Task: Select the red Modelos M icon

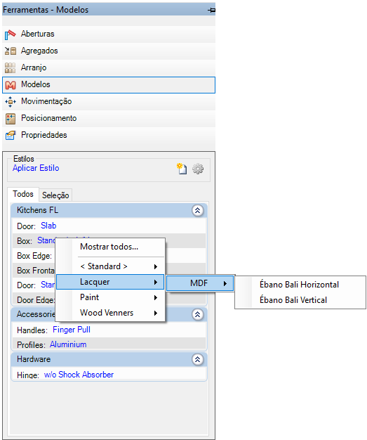Action: 11,85
